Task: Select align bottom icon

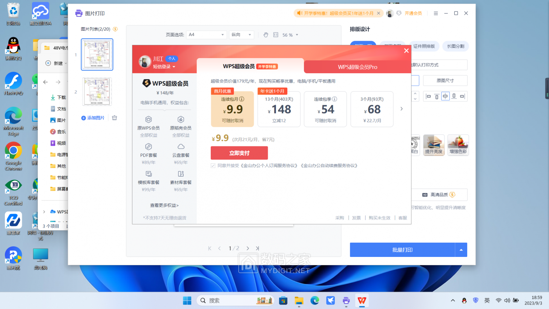Action: (x=454, y=96)
